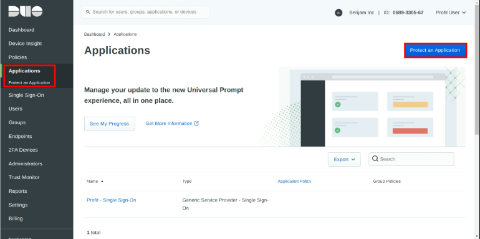Open Single Sign-On in the sidebar

pos(26,95)
